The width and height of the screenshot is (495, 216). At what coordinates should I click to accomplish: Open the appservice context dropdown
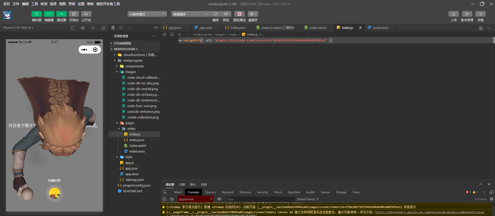click(x=196, y=199)
